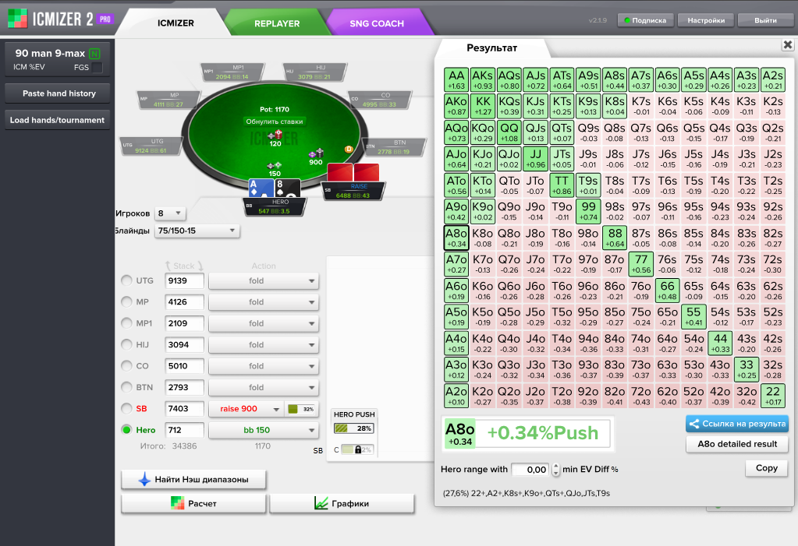
Task: Click the ICMIZER 2 logo icon
Action: [17, 19]
